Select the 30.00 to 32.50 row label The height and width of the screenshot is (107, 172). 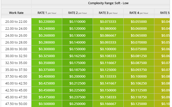tap(16, 56)
